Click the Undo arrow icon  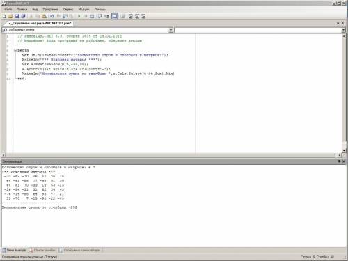tap(52, 16)
